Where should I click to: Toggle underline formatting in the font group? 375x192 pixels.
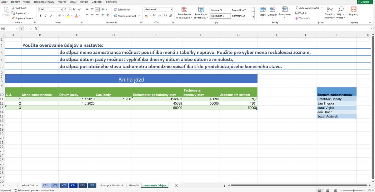pyautogui.click(x=51, y=16)
